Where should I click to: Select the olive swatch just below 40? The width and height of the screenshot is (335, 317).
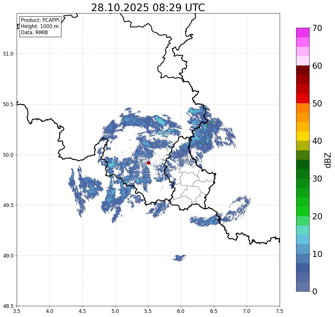coord(303,145)
